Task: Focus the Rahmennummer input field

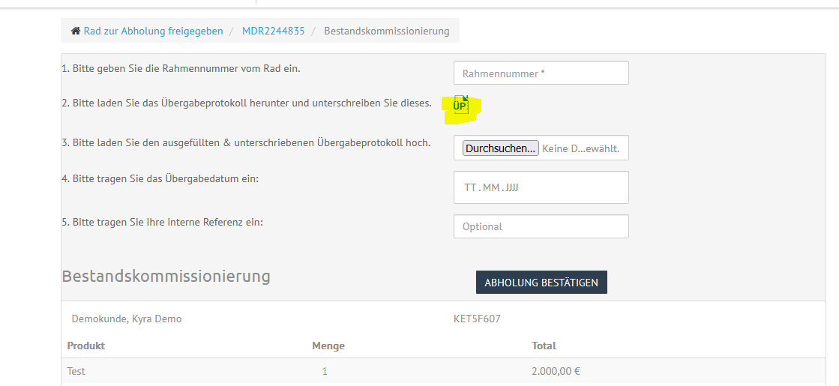Action: (x=541, y=73)
